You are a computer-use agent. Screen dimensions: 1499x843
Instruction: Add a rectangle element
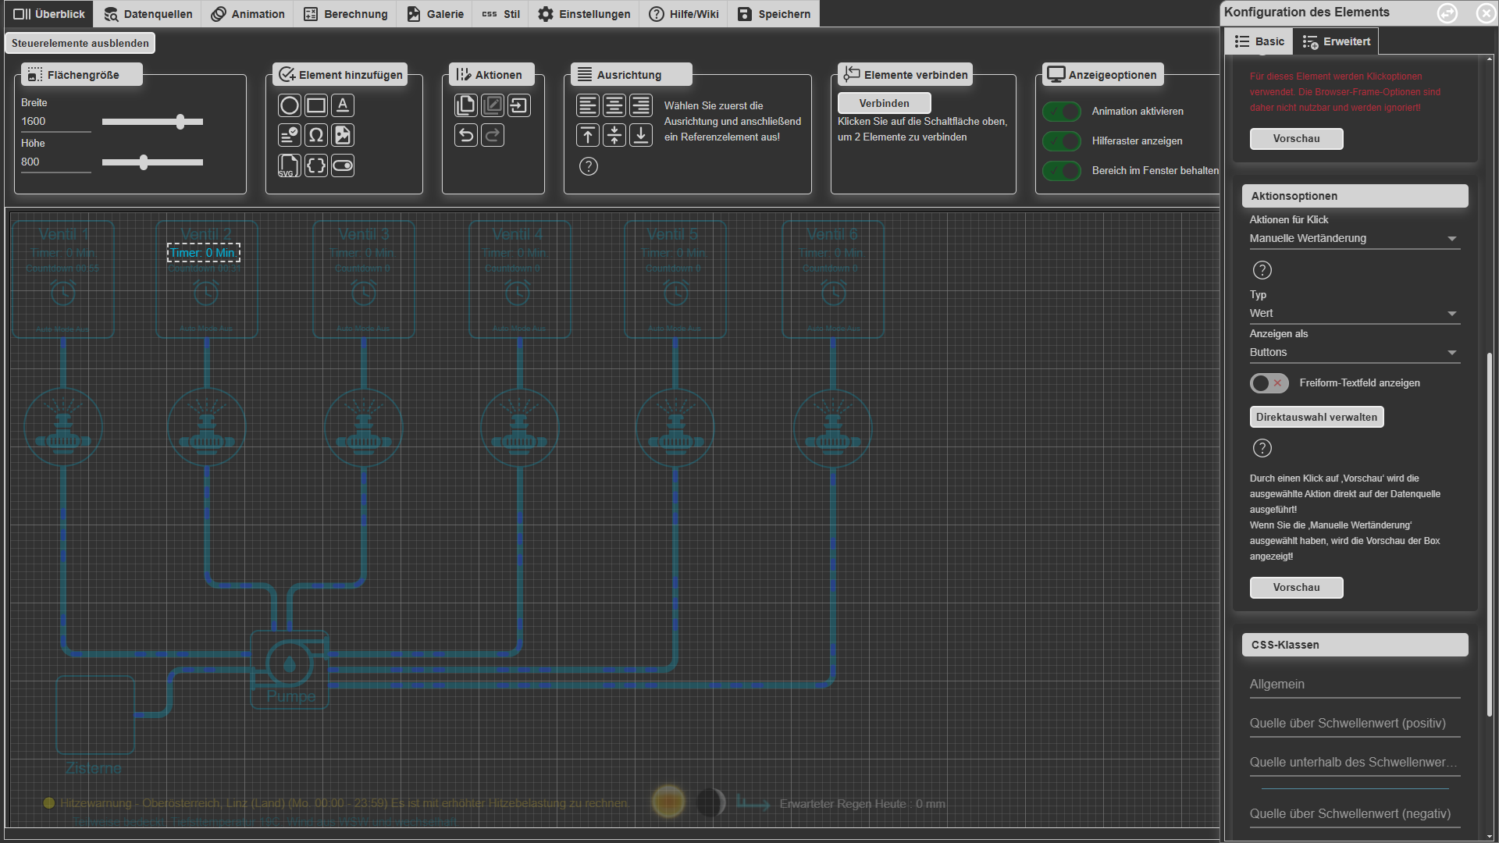[x=316, y=105]
